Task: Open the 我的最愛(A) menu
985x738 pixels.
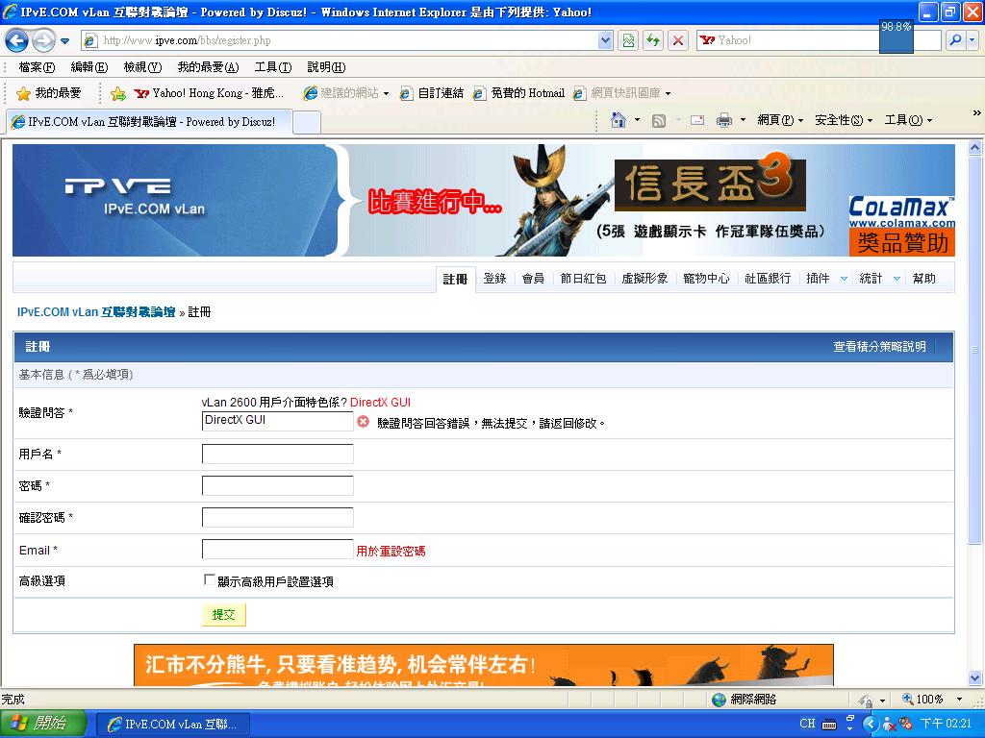Action: (x=208, y=67)
